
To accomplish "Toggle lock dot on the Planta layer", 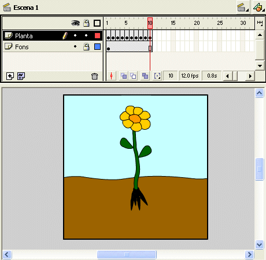I will [x=86, y=35].
